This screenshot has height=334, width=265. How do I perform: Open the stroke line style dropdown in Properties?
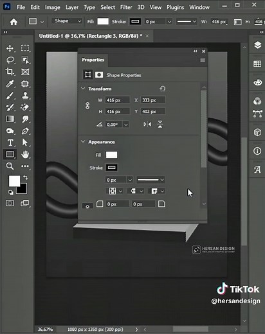[x=151, y=180]
